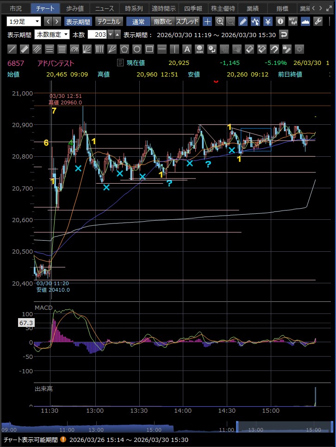Viewport: 336px width, 447px height.
Task: Switch to スプレッド display mode
Action: point(187,21)
